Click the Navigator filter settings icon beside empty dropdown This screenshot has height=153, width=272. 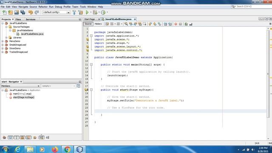(78, 86)
